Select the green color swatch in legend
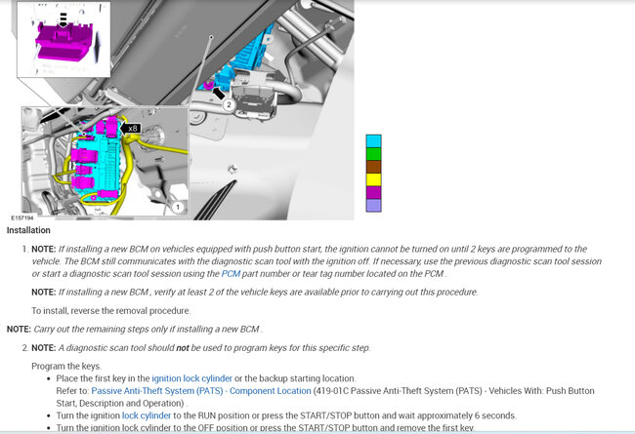The height and width of the screenshot is (434, 635). point(373,154)
